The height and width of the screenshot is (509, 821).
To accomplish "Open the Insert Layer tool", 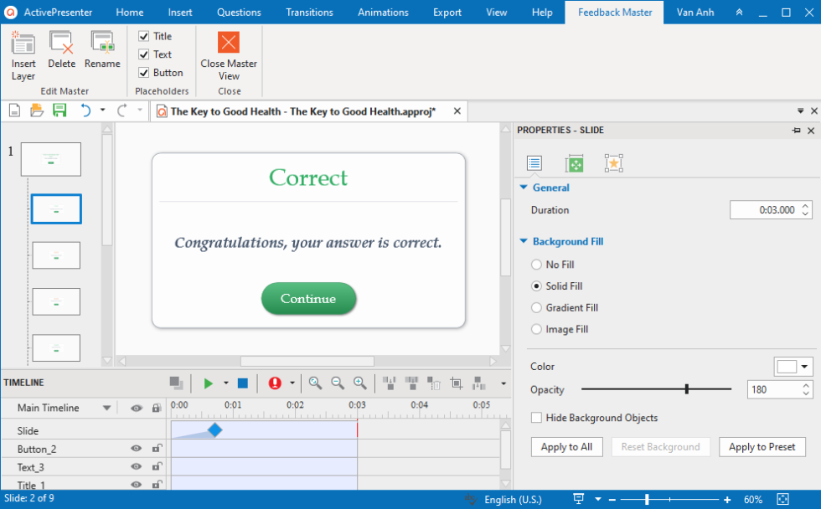I will coord(23,52).
